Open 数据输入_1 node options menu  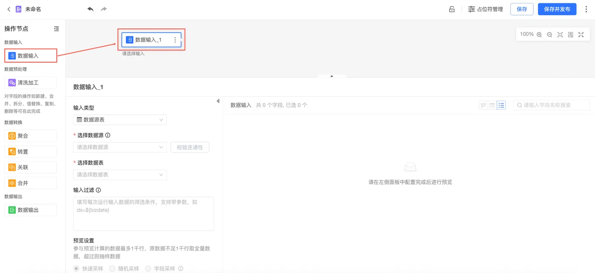click(x=175, y=40)
